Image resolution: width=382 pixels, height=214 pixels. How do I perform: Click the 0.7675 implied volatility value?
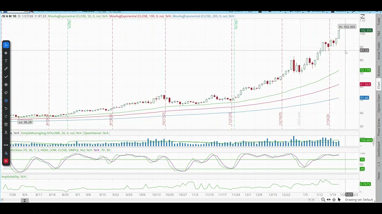[365, 184]
